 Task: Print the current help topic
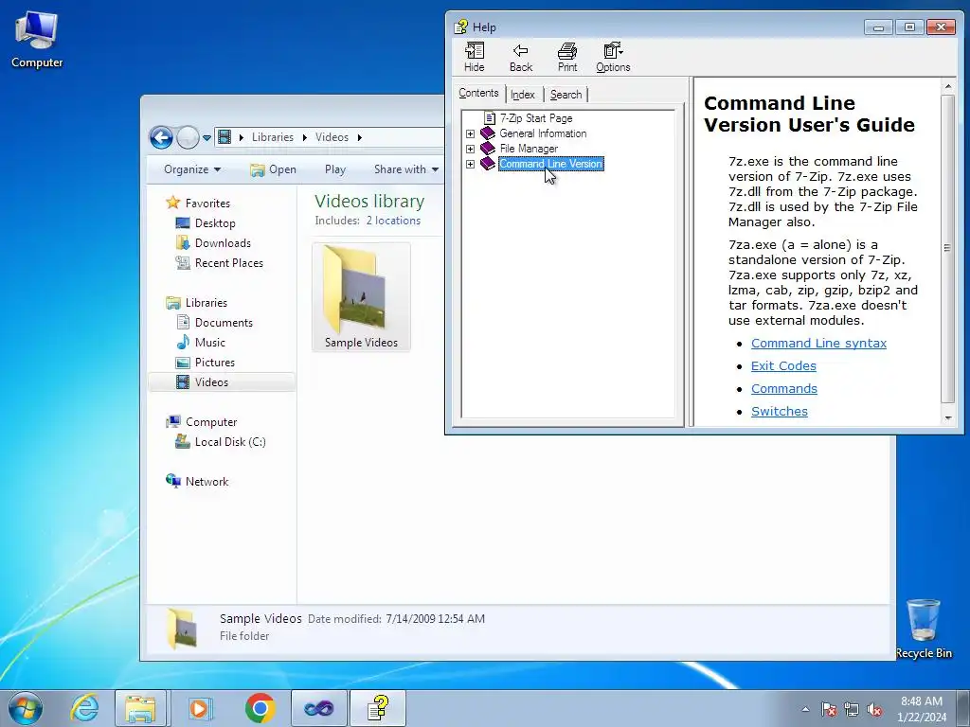point(566,57)
